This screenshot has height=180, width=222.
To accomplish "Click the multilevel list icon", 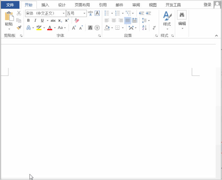I will (x=128, y=13).
